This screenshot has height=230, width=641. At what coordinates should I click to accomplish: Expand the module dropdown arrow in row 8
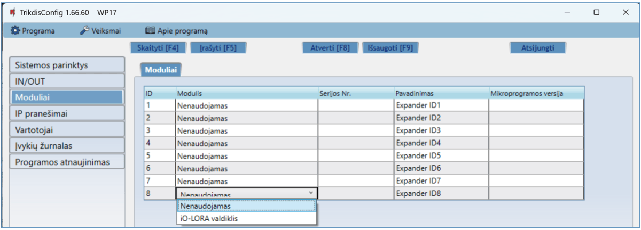(x=310, y=193)
